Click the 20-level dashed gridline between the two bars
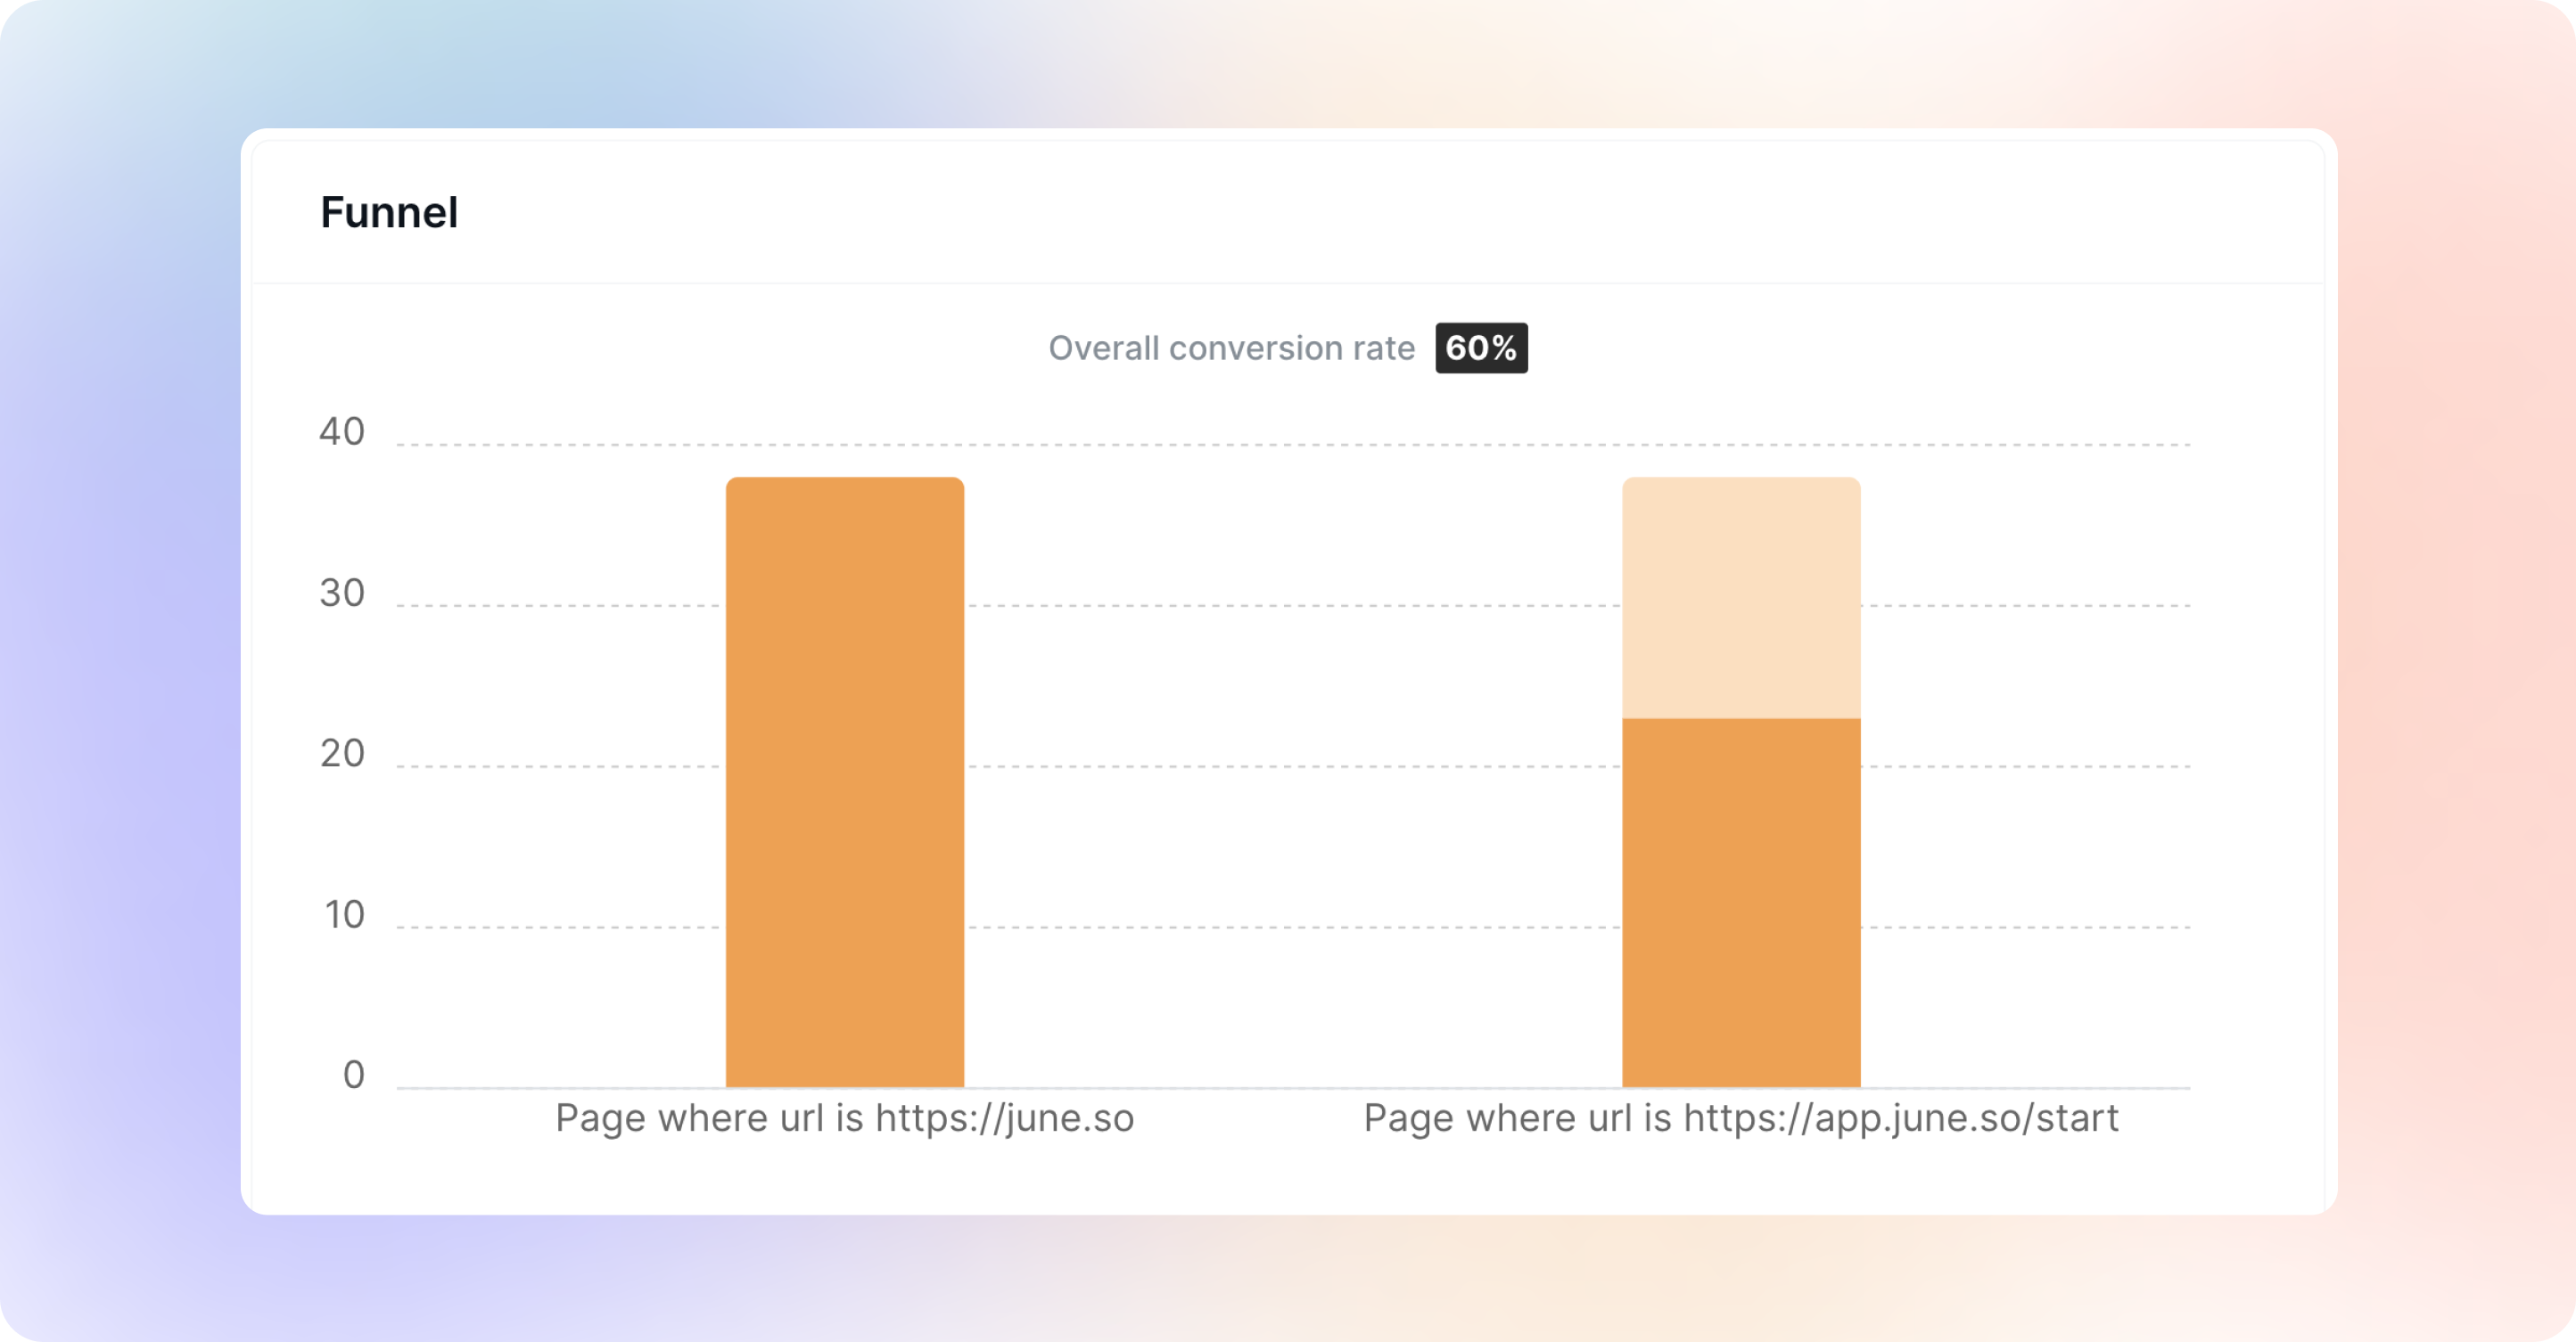This screenshot has width=2576, height=1342. tap(1292, 766)
